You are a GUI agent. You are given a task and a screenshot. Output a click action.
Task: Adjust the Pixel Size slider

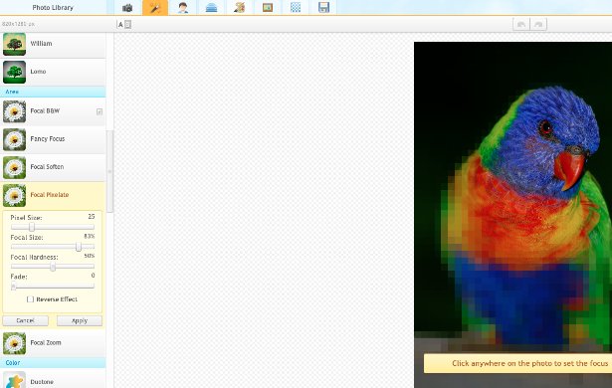point(32,227)
